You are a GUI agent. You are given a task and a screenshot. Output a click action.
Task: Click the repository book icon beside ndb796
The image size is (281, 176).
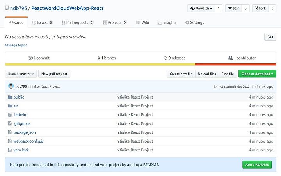tap(7, 8)
